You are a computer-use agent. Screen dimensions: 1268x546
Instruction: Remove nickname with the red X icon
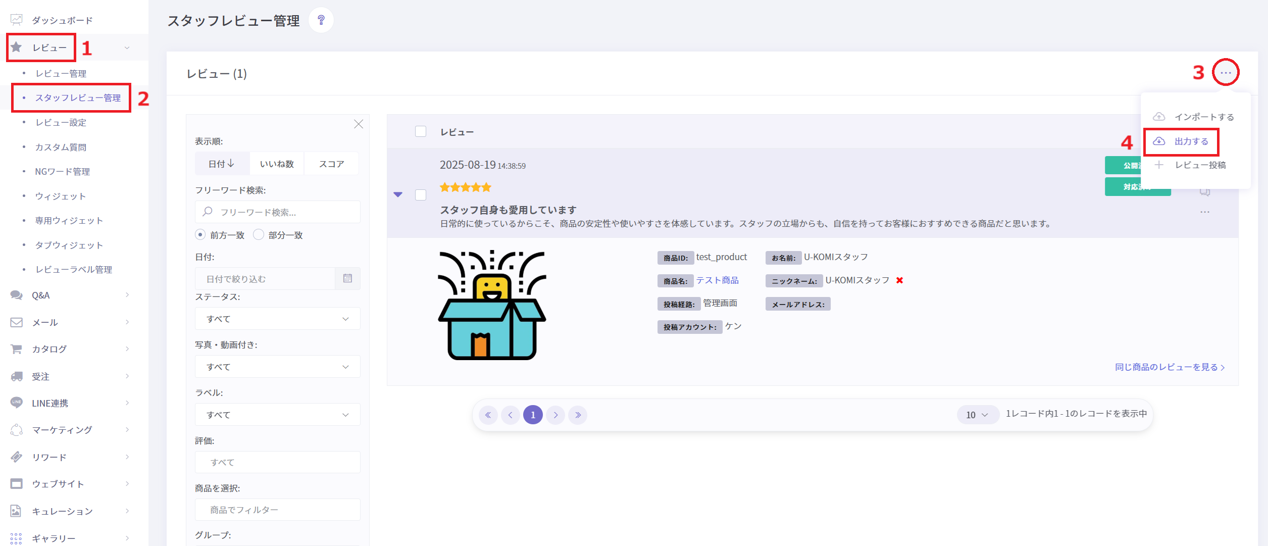899,280
